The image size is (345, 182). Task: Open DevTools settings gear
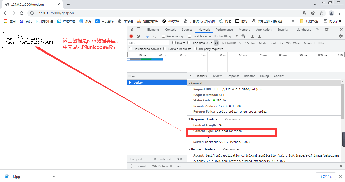(327, 29)
